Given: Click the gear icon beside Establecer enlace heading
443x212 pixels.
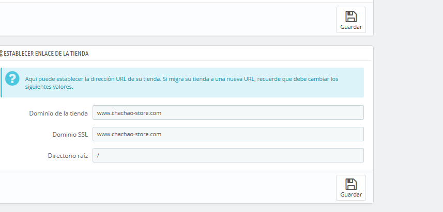Looking at the screenshot, I should click(x=1, y=53).
